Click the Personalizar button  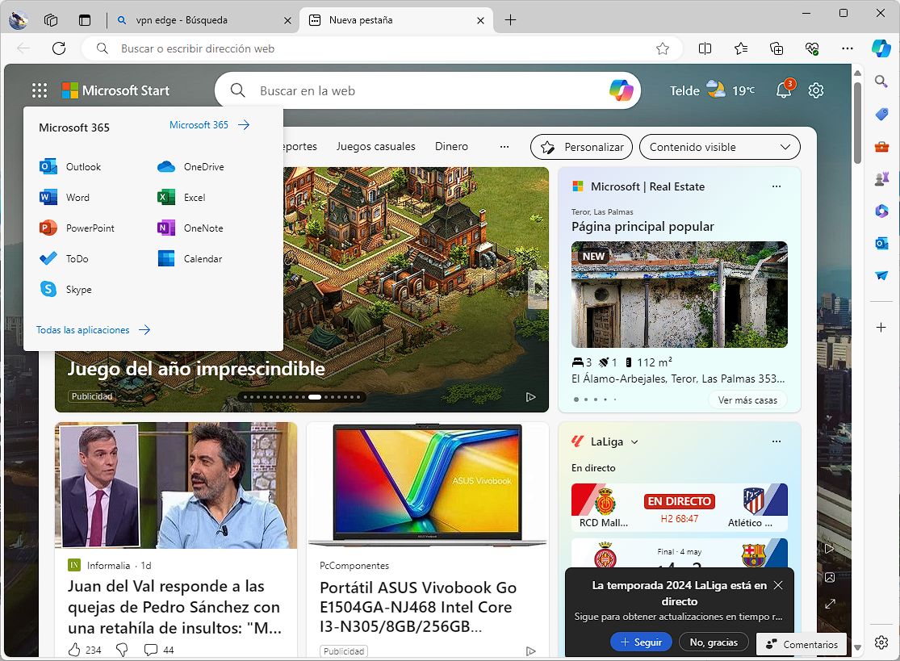(581, 147)
